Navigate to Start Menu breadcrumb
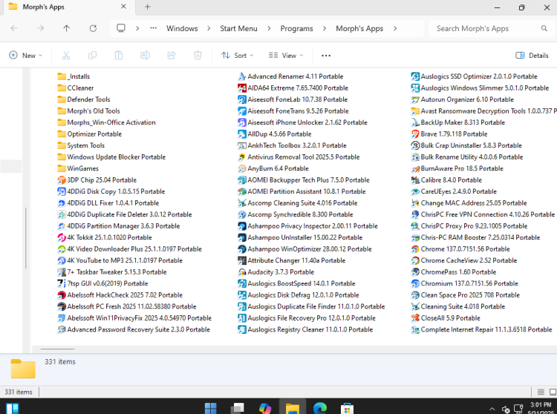Viewport: 557px width, 414px height. (238, 28)
